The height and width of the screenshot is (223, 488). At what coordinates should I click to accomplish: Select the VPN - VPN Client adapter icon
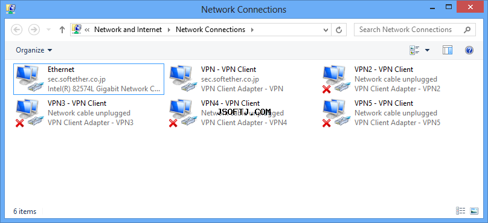[184, 79]
